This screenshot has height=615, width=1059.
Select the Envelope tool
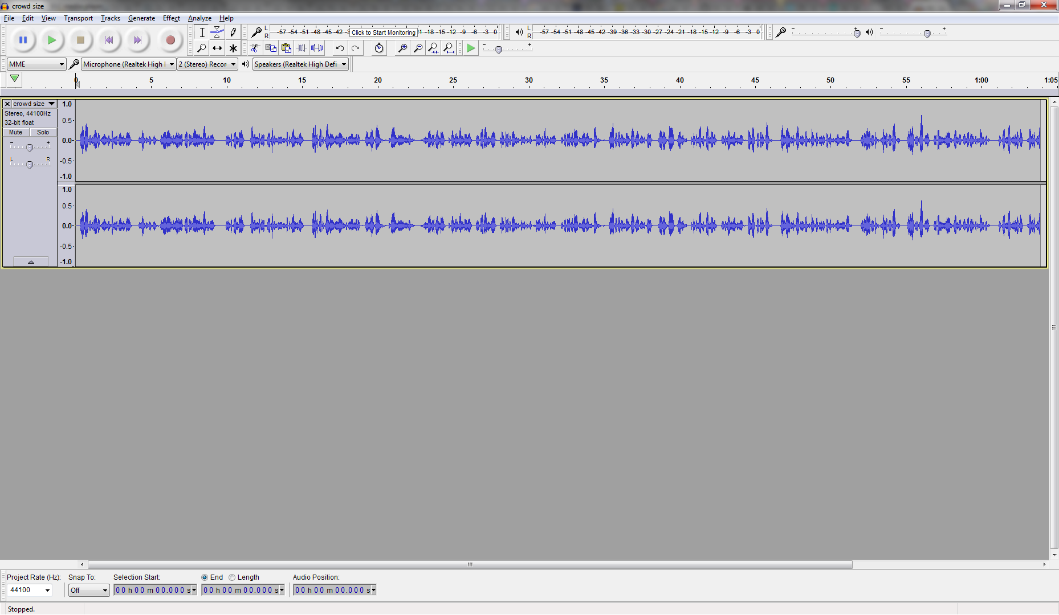click(217, 32)
